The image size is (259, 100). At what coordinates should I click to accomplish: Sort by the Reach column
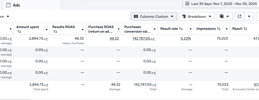click(245, 29)
